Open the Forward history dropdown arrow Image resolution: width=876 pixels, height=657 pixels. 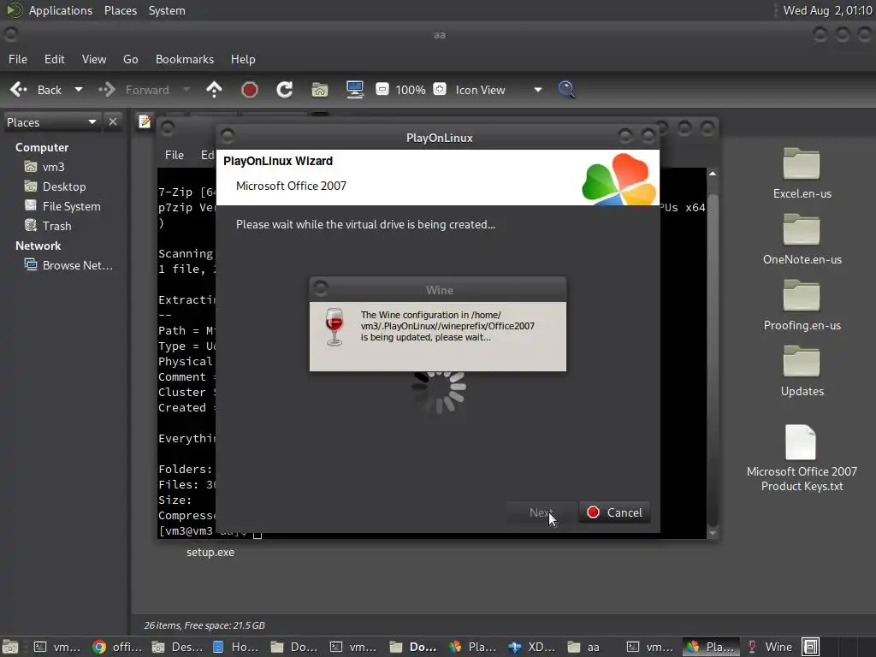pos(186,89)
